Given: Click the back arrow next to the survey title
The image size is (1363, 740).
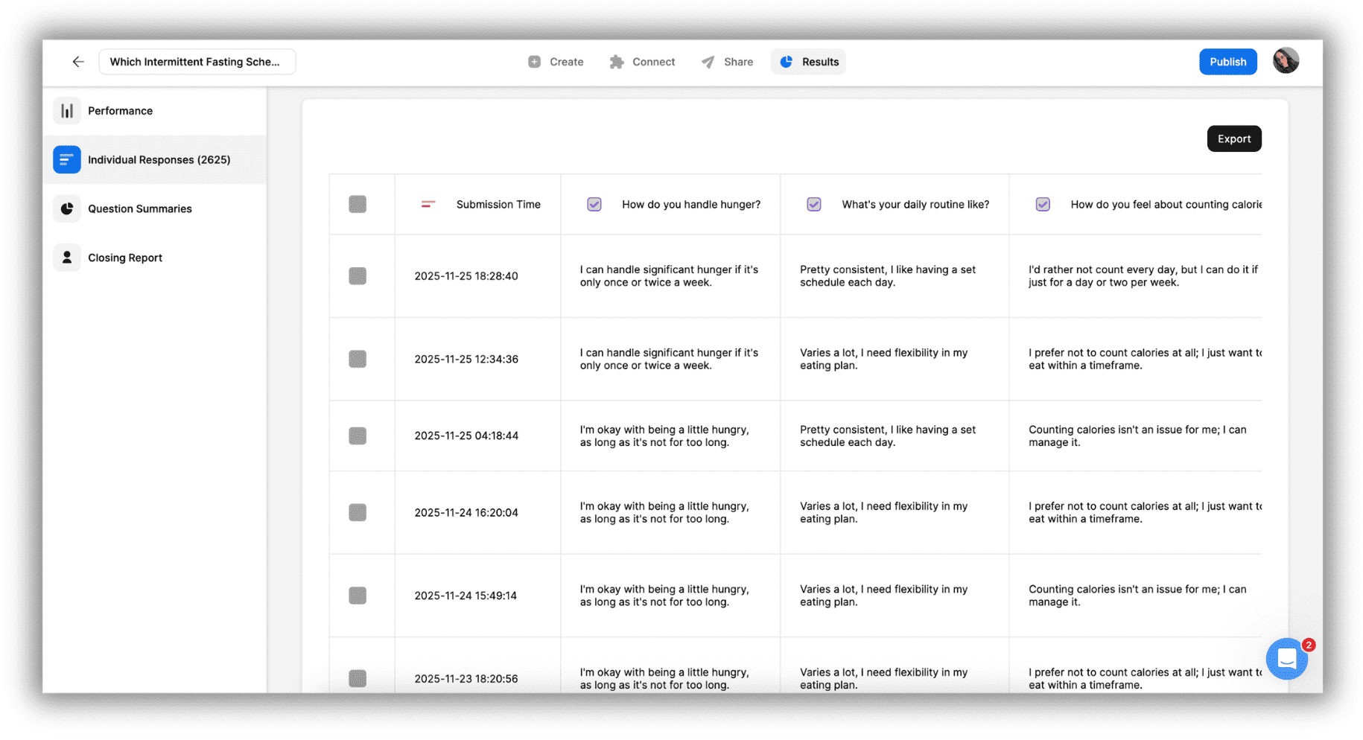Looking at the screenshot, I should point(77,61).
